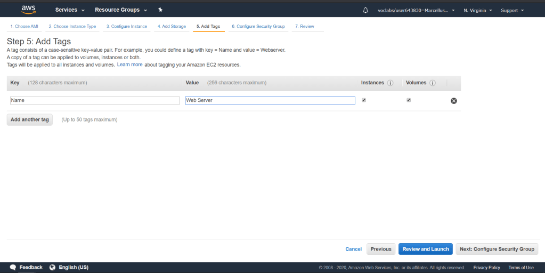Remove the Name tag with X icon
This screenshot has width=545, height=273.
tap(454, 101)
